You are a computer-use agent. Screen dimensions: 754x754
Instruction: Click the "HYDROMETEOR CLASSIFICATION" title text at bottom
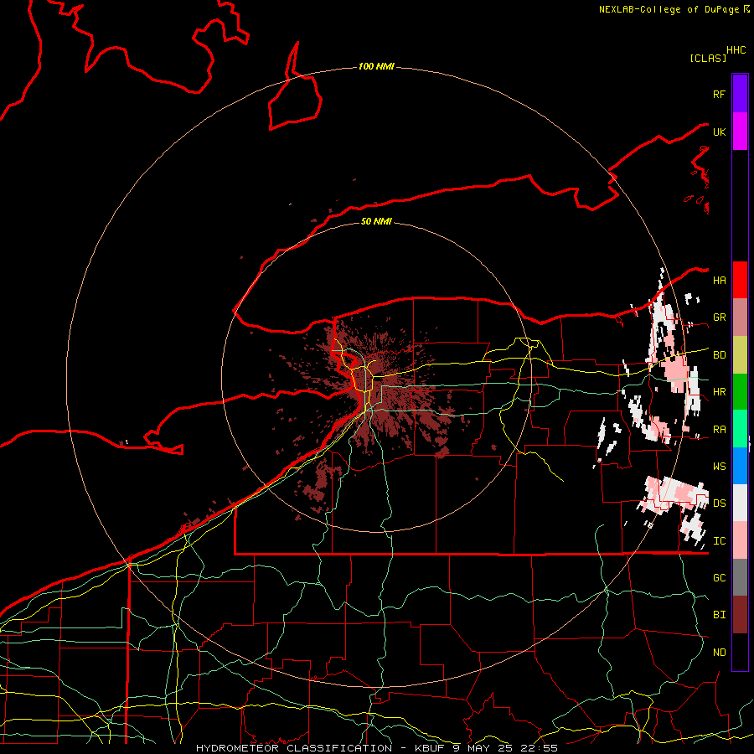[294, 748]
